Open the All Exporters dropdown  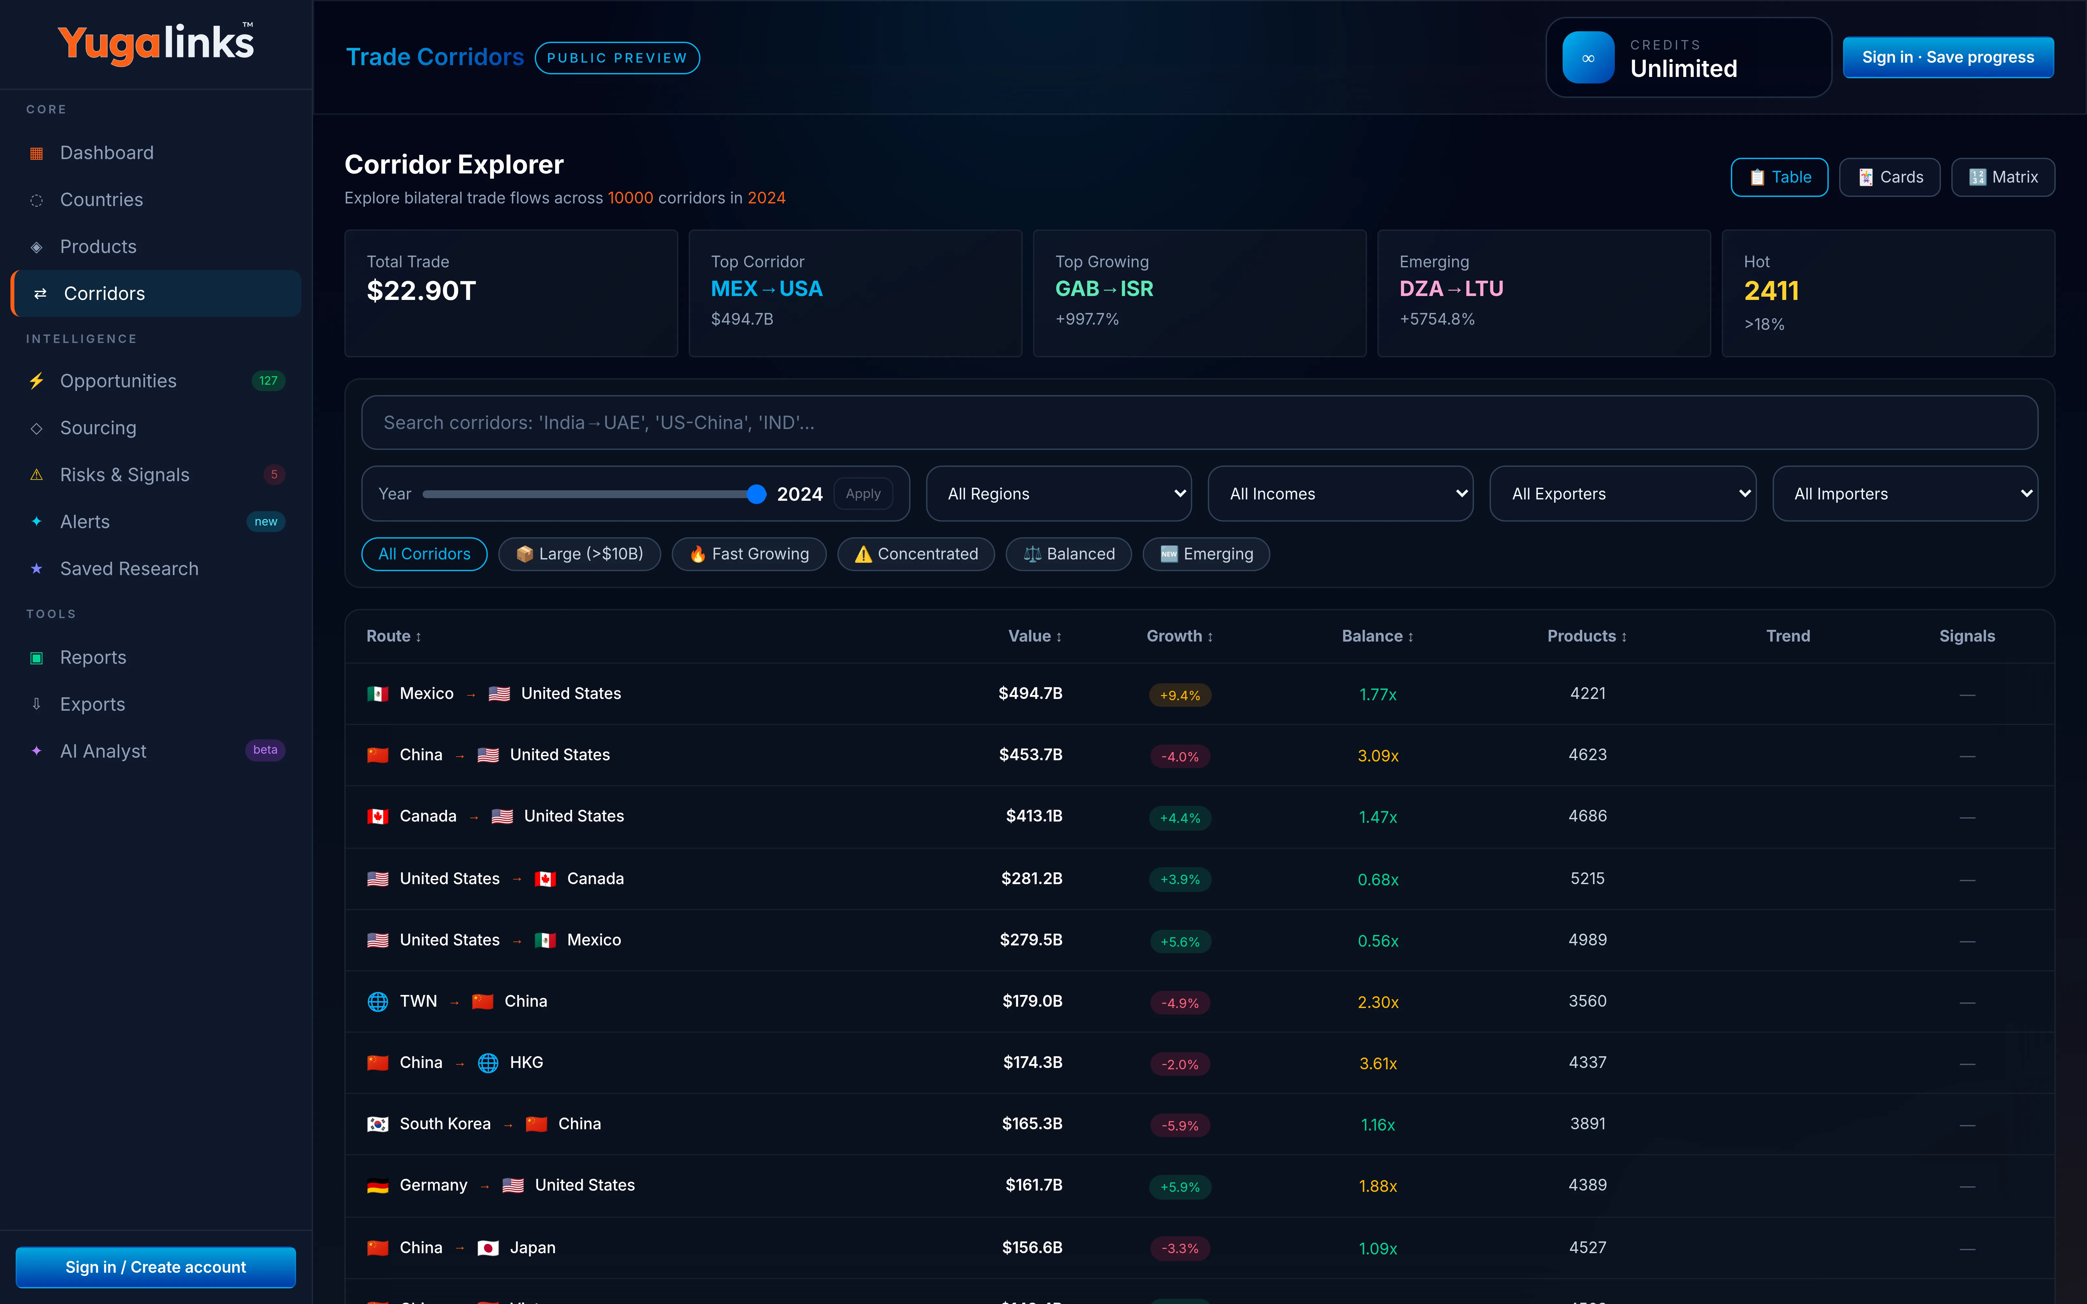(1623, 494)
